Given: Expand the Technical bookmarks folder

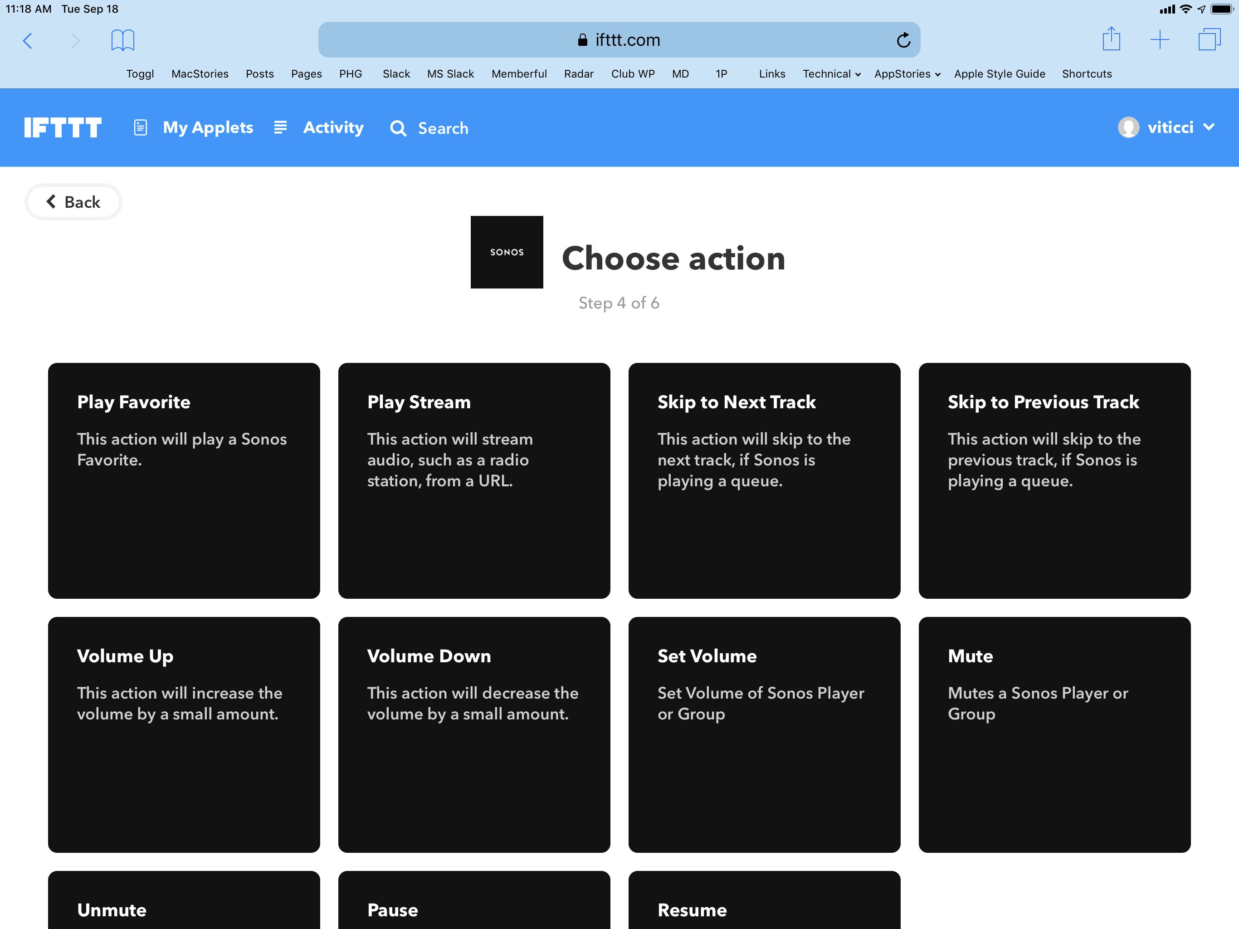Looking at the screenshot, I should (831, 74).
